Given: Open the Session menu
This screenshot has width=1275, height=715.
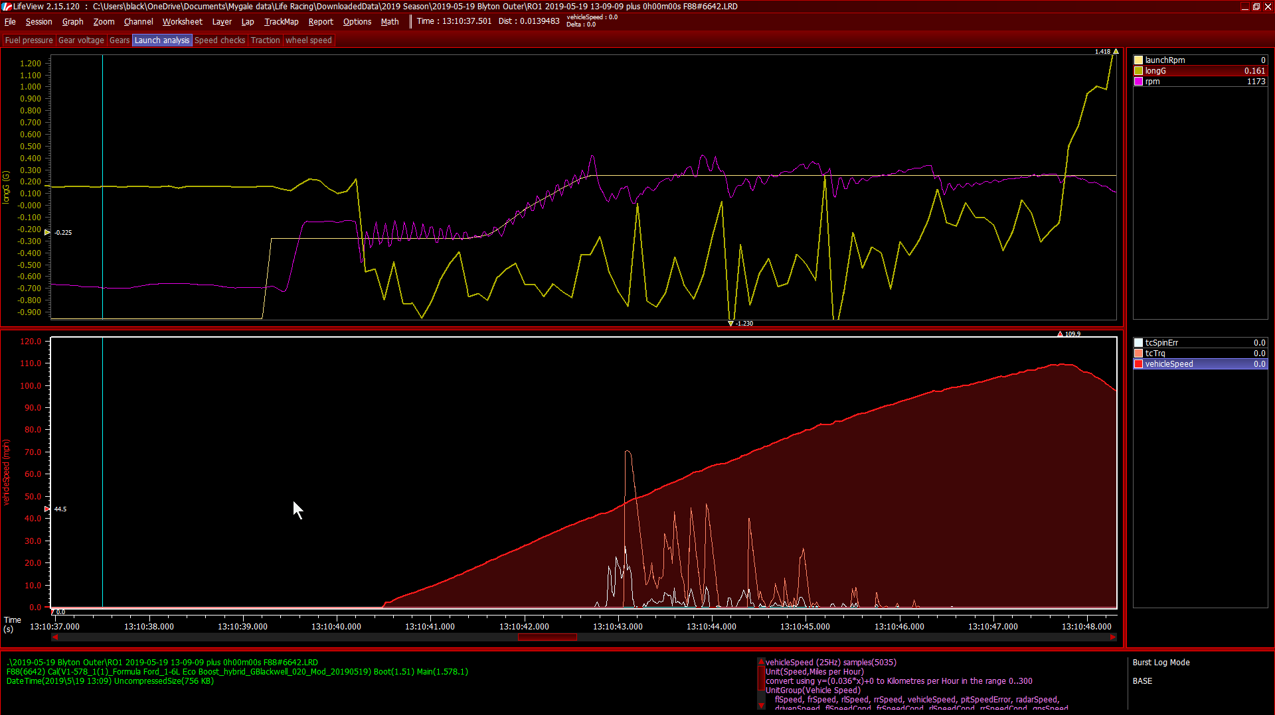Looking at the screenshot, I should [39, 22].
